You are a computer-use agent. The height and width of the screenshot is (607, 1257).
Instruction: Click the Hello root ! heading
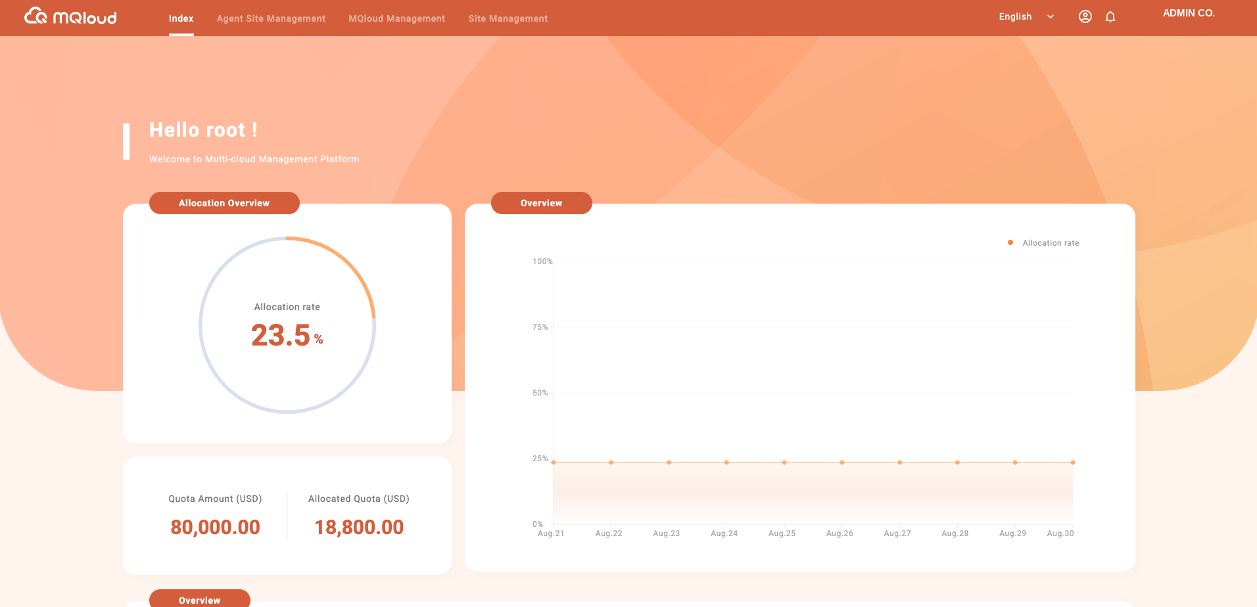[x=203, y=130]
